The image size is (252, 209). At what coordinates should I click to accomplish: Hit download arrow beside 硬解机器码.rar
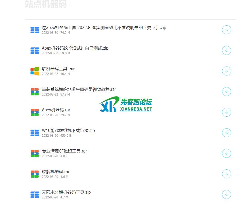coord(226,174)
